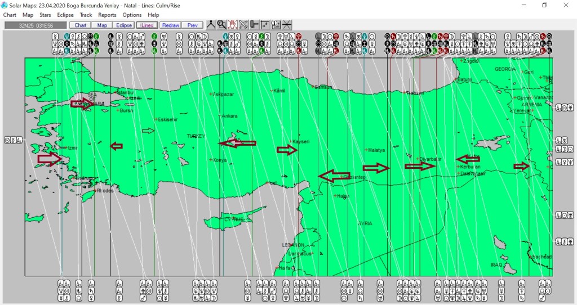Click the info page icon
Screen dimensions: 577x305
(x=276, y=25)
